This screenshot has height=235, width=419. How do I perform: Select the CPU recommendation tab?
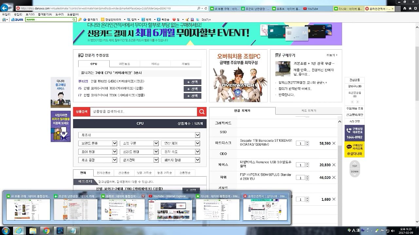(x=94, y=64)
